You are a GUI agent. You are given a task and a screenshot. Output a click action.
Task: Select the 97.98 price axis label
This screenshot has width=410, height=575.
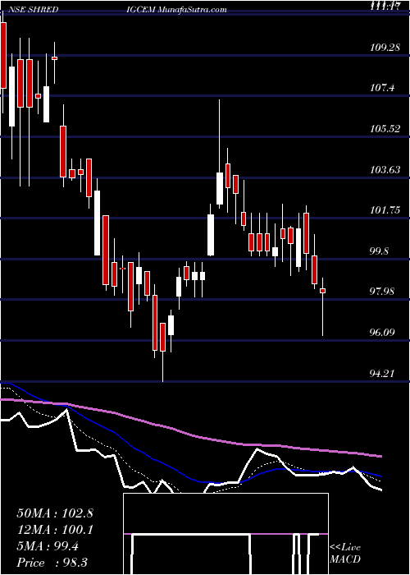point(384,292)
